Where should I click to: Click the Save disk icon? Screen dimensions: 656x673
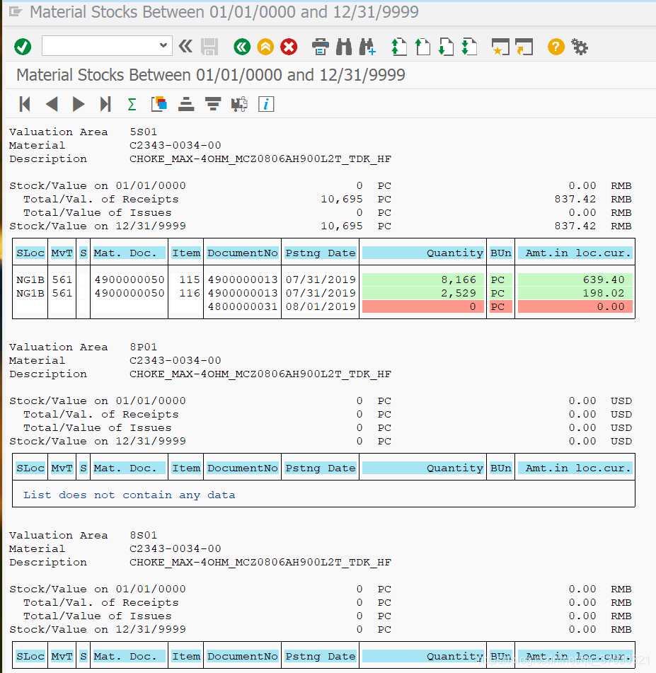click(x=209, y=47)
